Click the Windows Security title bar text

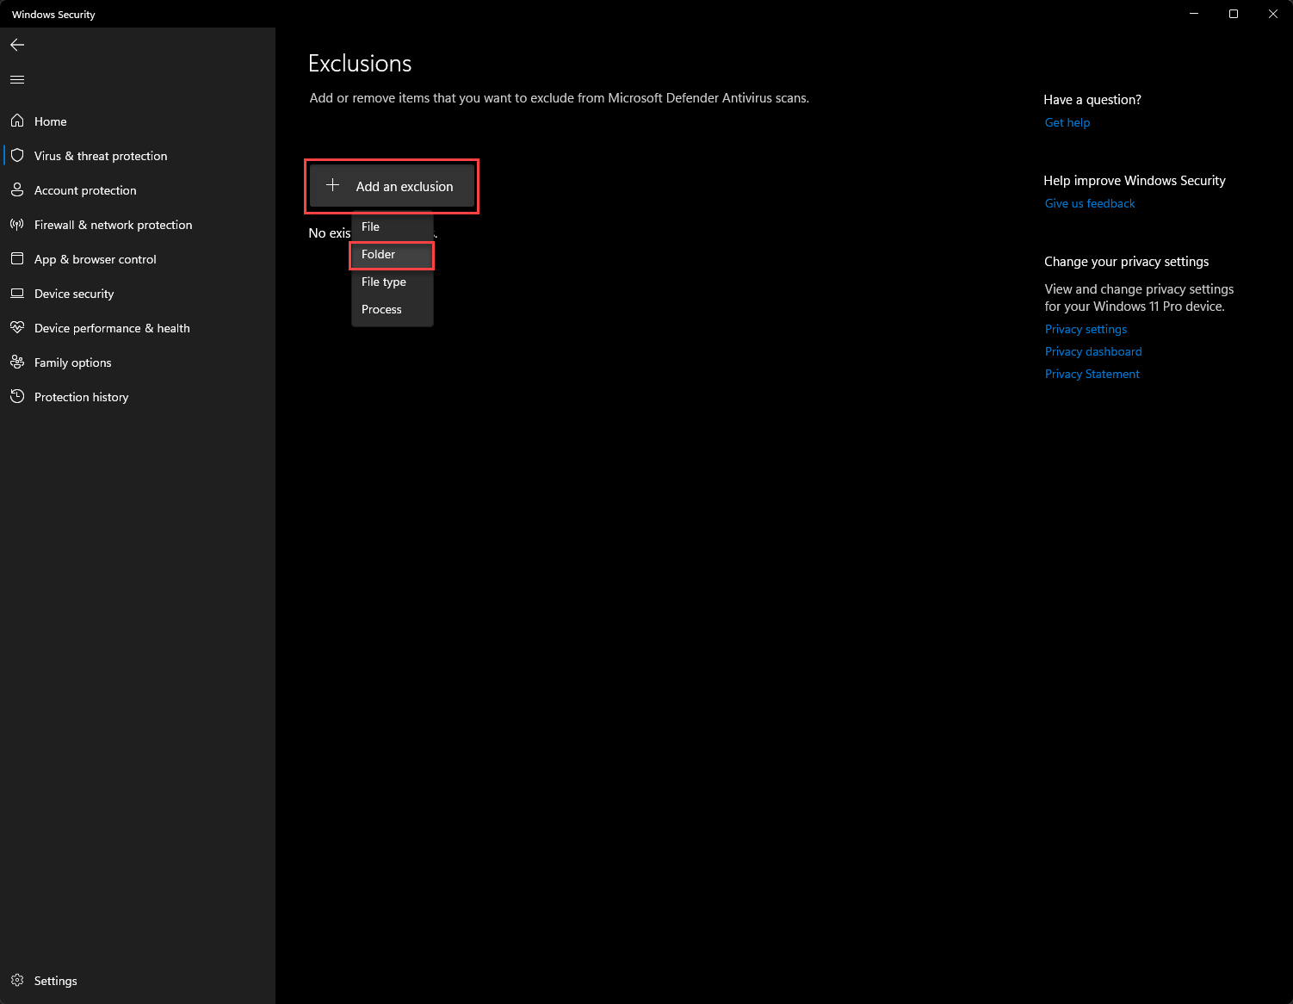(x=53, y=15)
